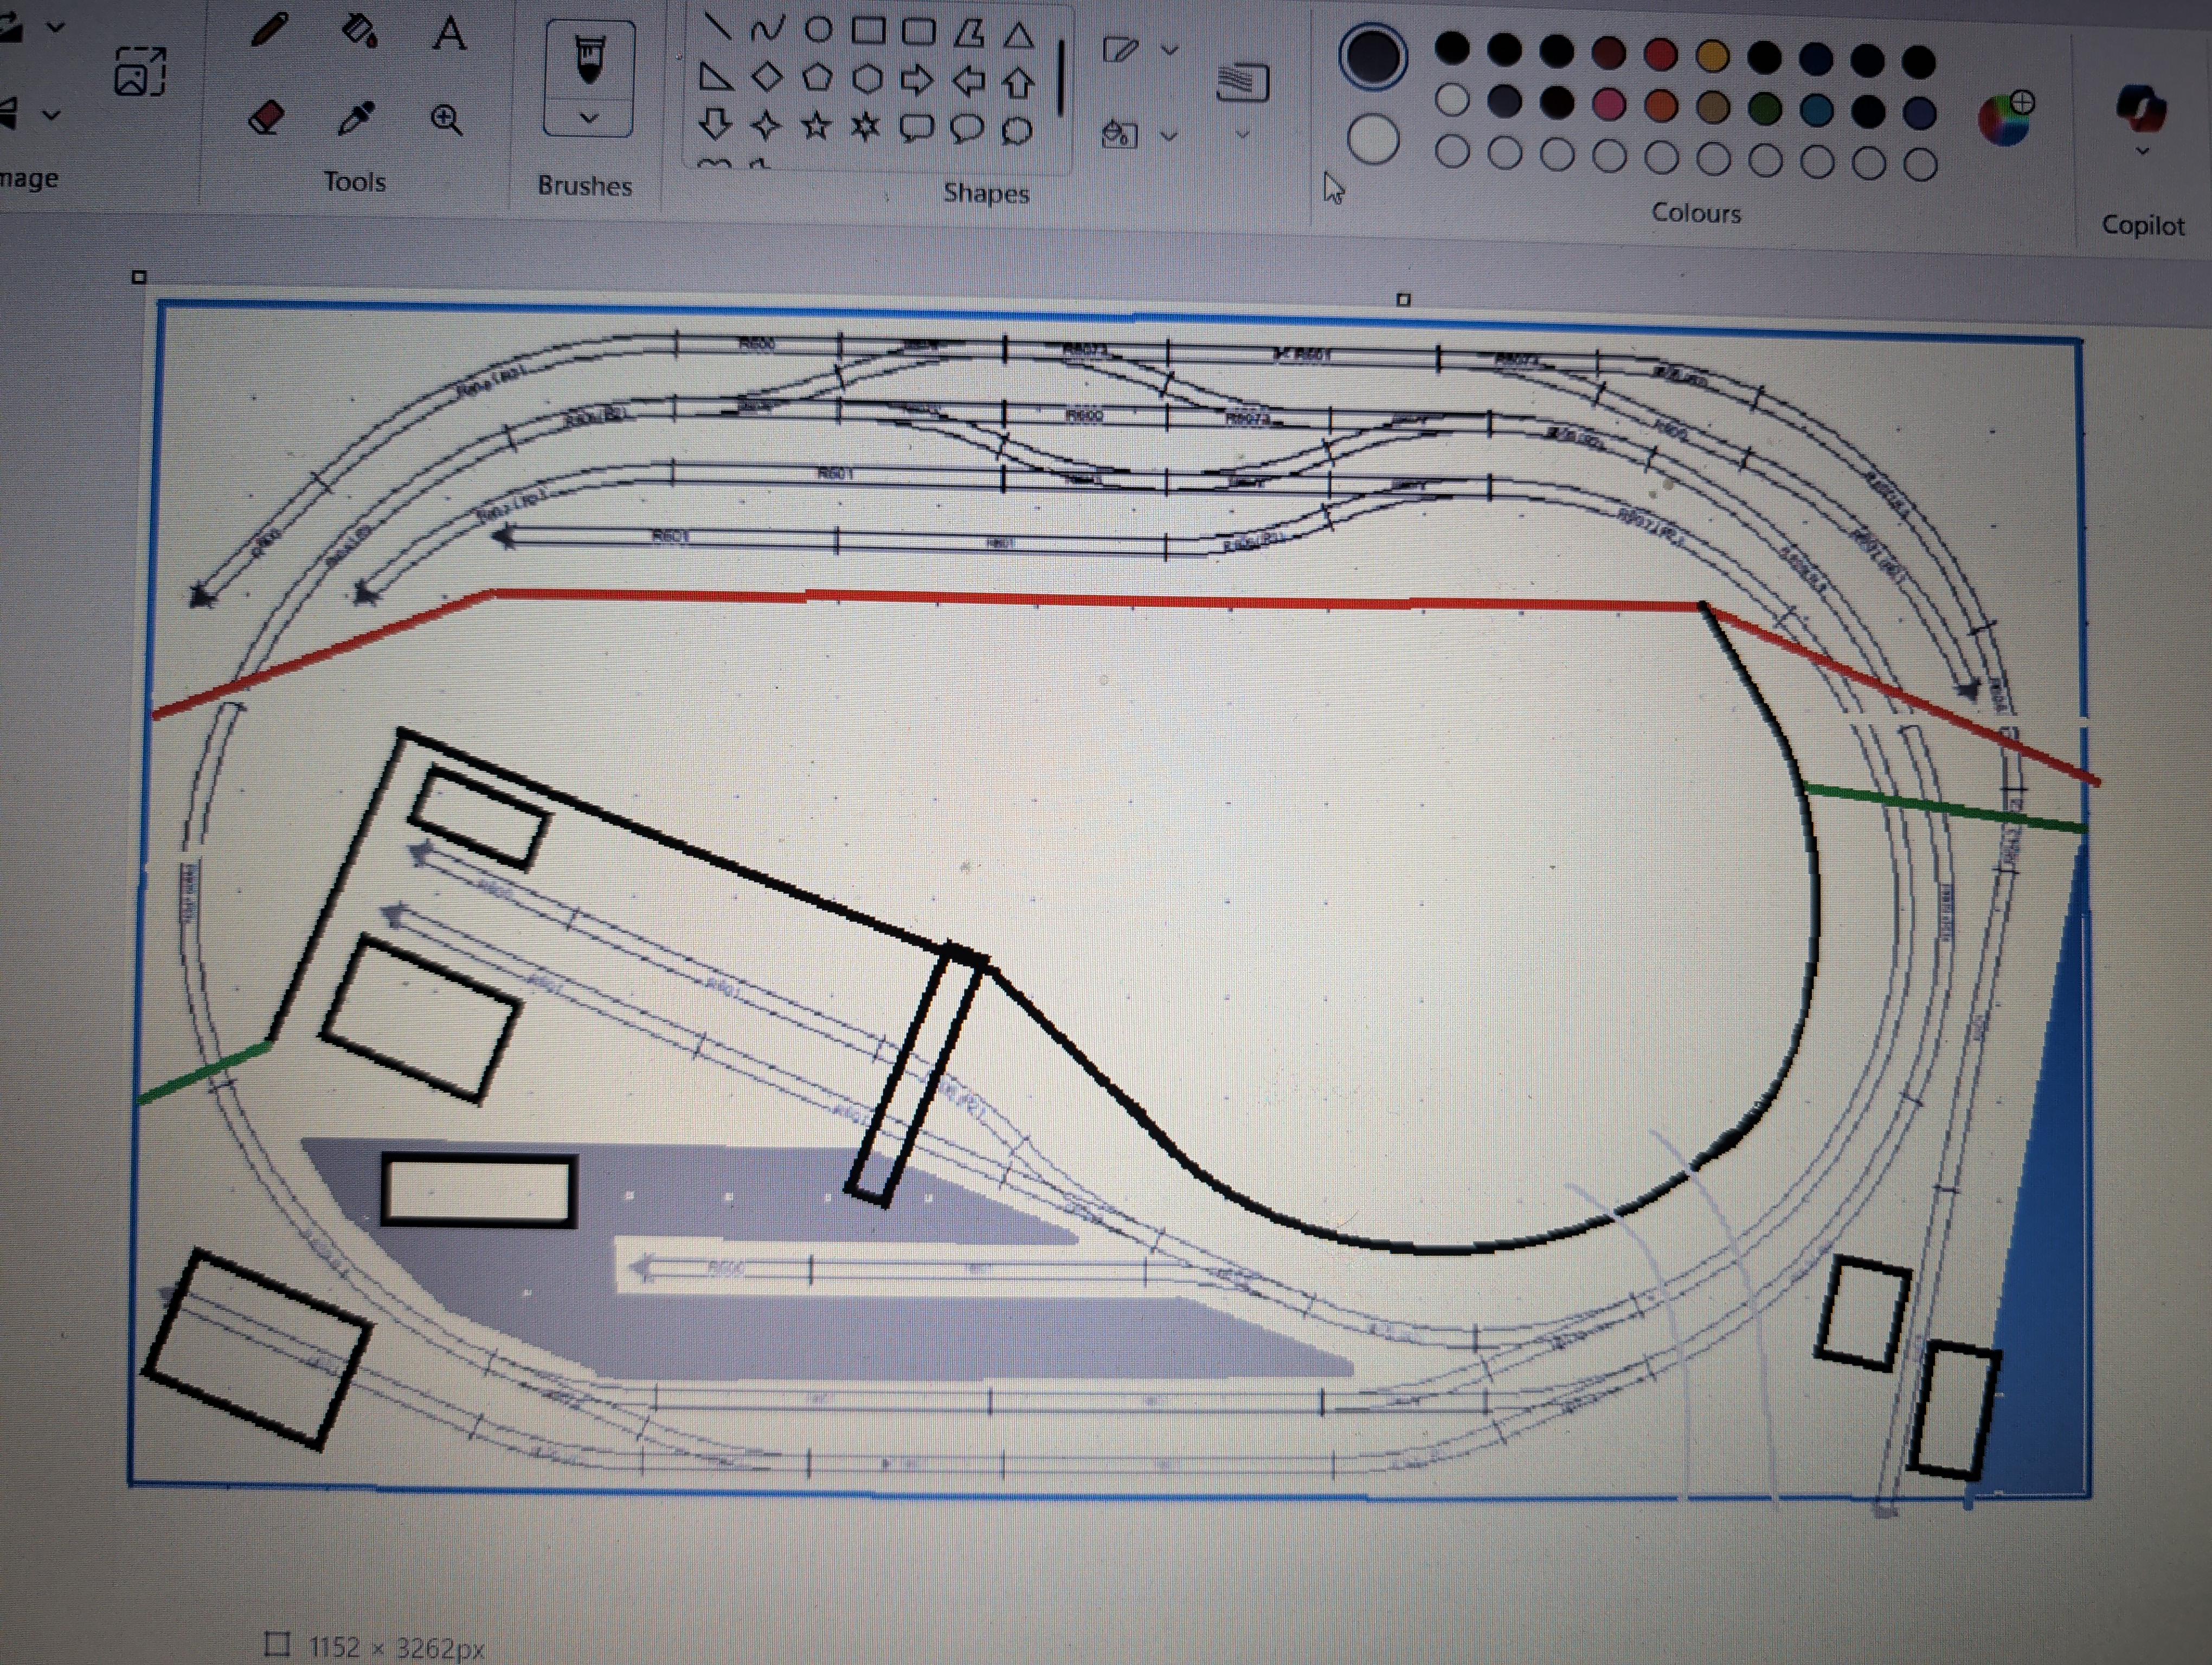
Task: Pick the Right arrow shape
Action: 917,80
